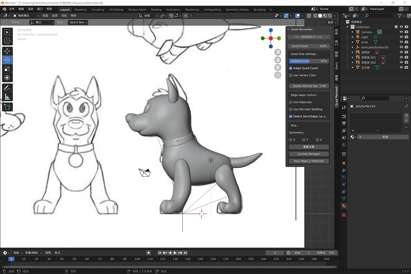Activate the 3D Cursor tool

pos(7,41)
